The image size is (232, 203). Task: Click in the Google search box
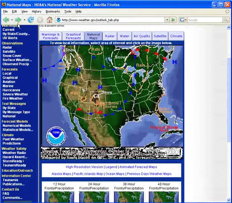click(x=205, y=20)
